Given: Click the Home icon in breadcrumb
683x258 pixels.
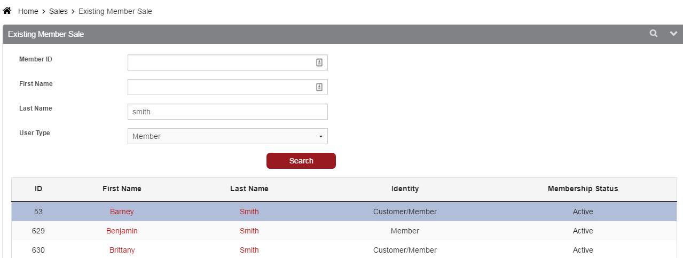Looking at the screenshot, I should click(7, 11).
